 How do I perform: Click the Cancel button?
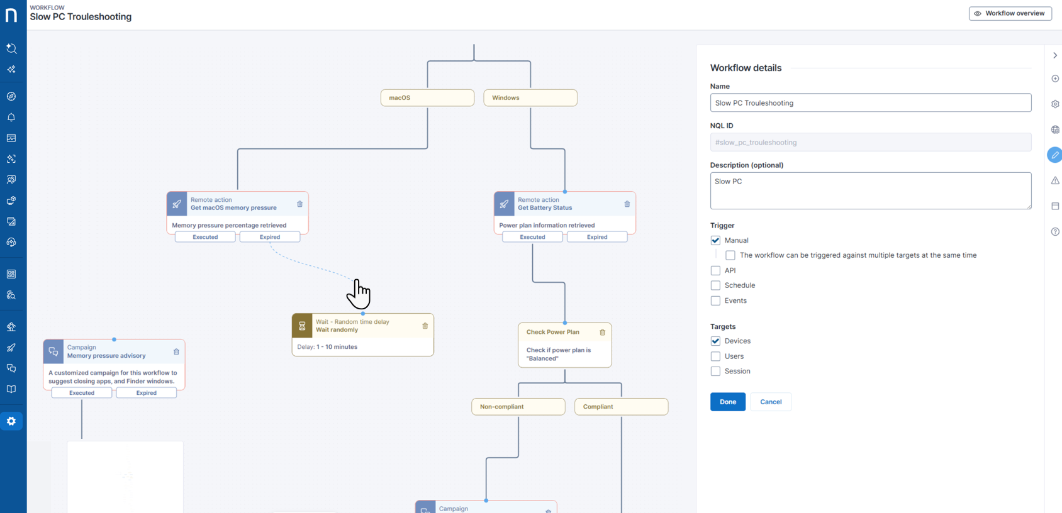(770, 402)
